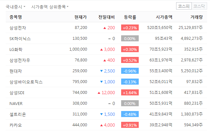Viewport: 210px width, 132px height.
Task: Click the market cap 70조5,923억
Action: click(161, 49)
